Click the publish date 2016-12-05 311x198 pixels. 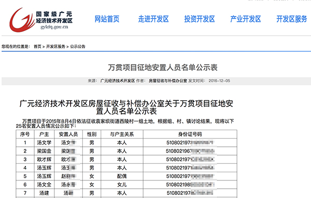219,81
